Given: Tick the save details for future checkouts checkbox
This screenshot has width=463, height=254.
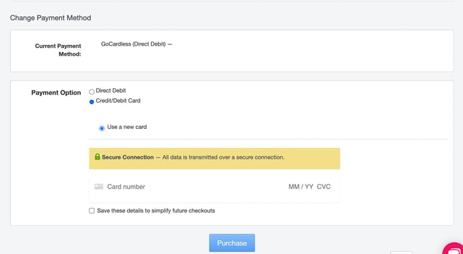Looking at the screenshot, I should (x=92, y=210).
